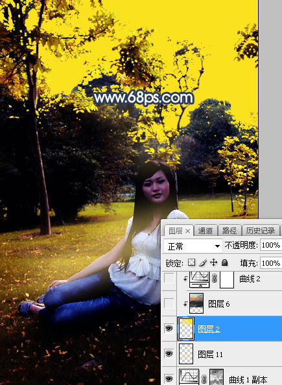Click the chain link icon on 曲线 2
The image size is (282, 385).
coord(215,279)
